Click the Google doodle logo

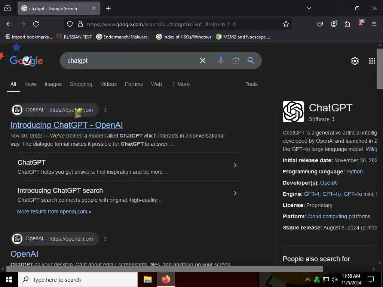click(x=26, y=60)
